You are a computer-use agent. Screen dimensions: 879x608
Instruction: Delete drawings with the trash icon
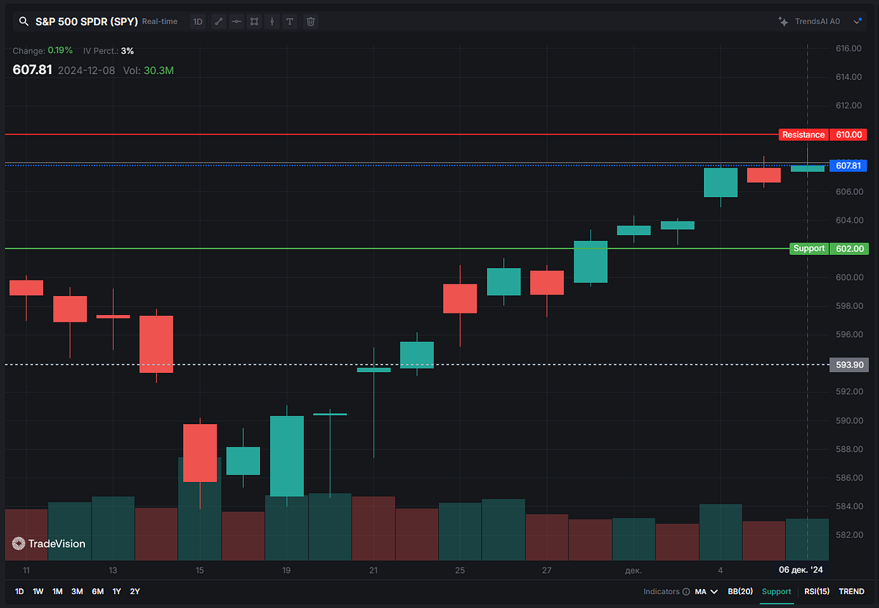pyautogui.click(x=311, y=21)
